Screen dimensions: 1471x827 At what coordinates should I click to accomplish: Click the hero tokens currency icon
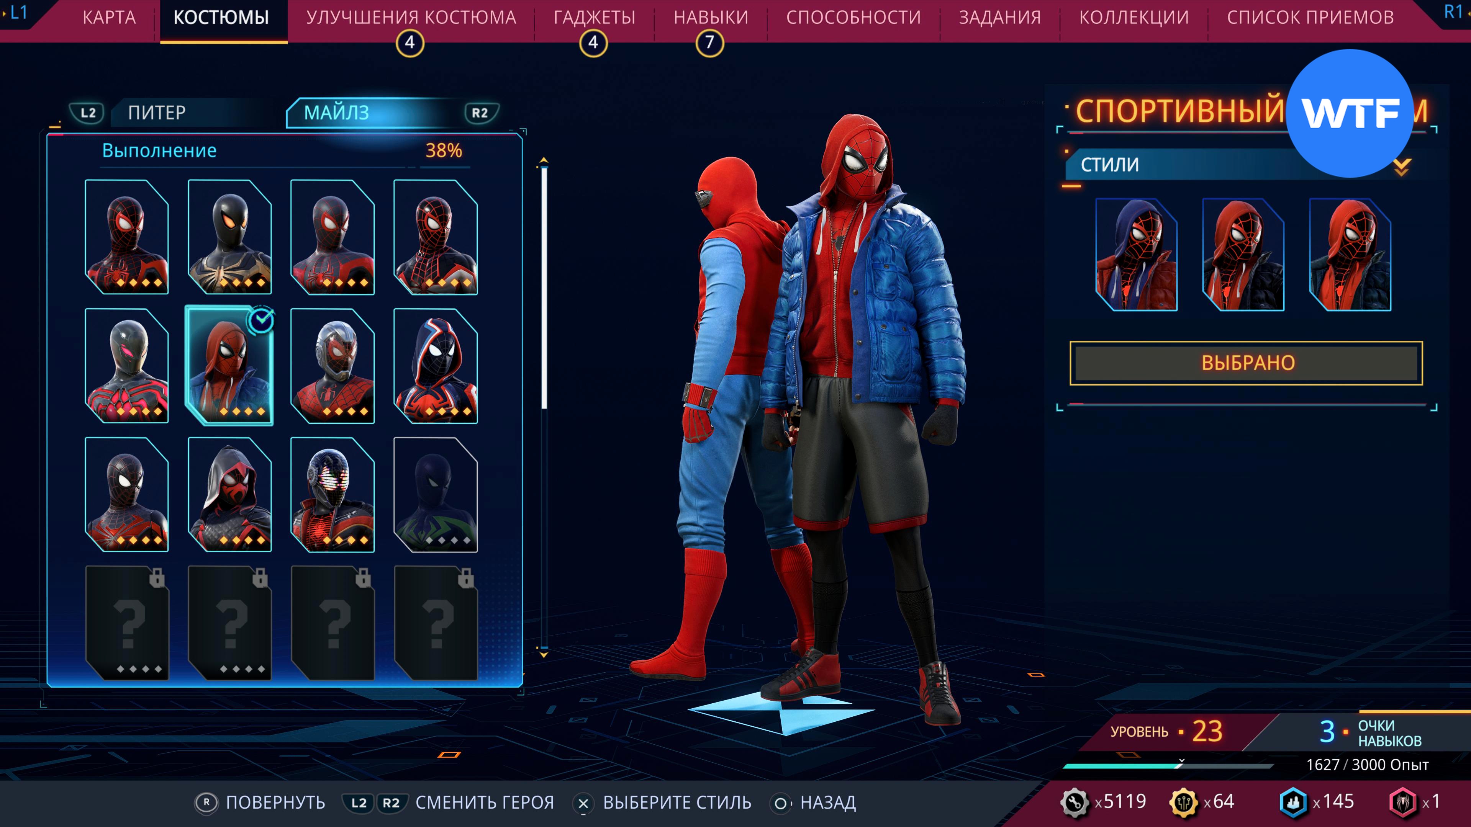click(x=1402, y=802)
